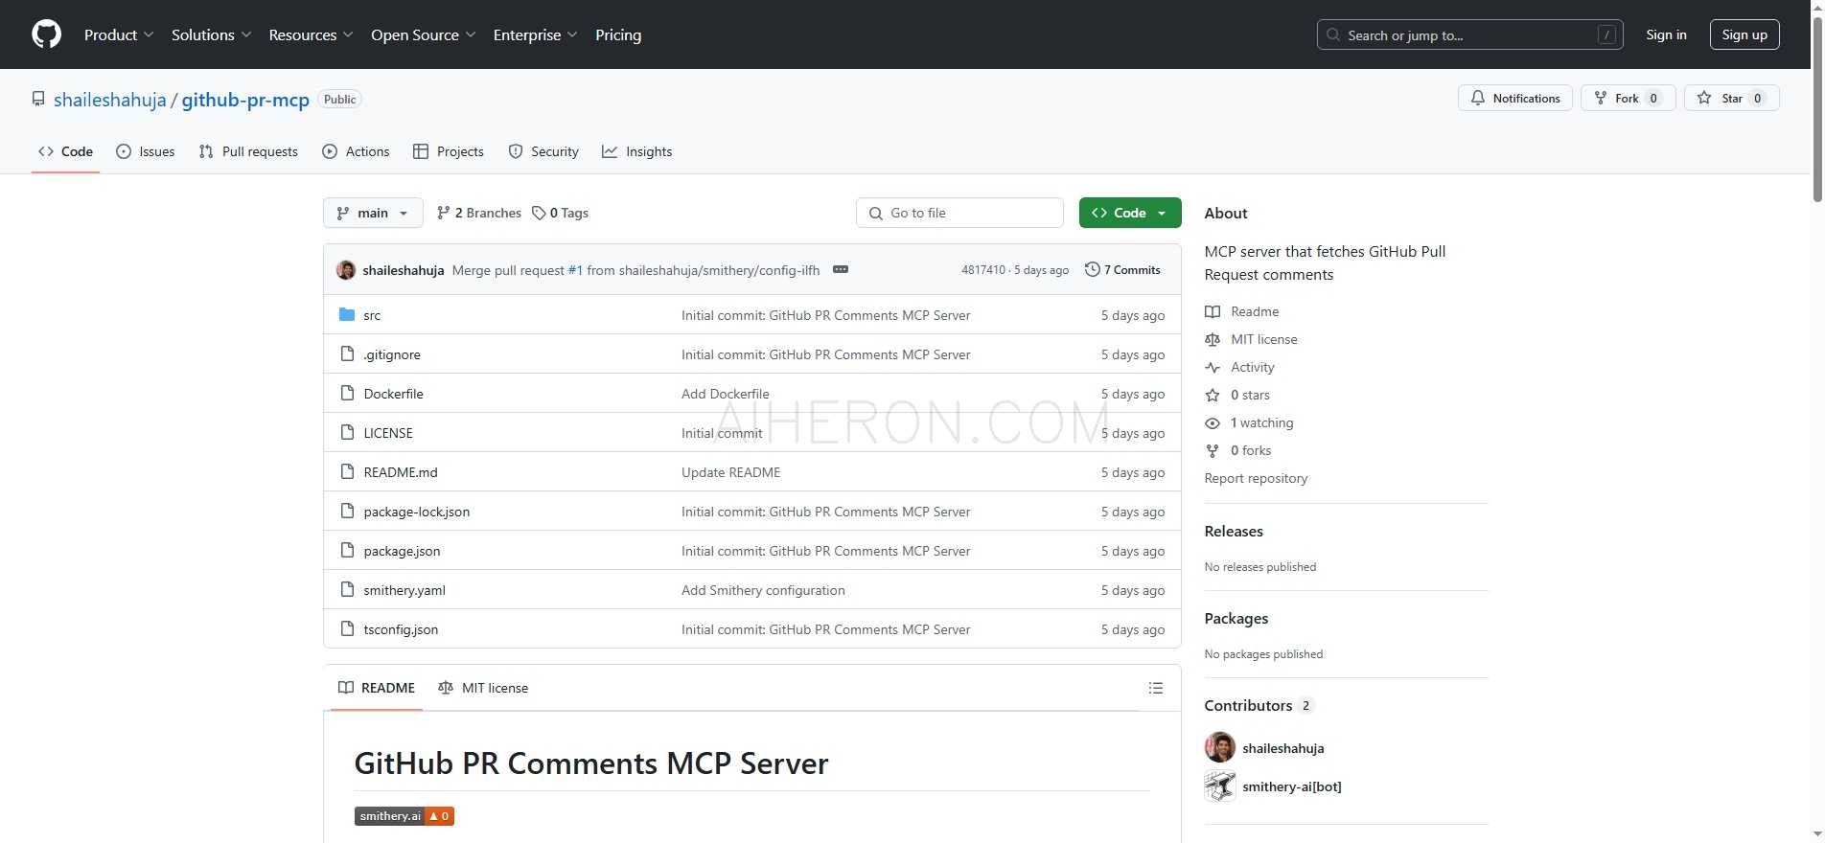1825x843 pixels.
Task: Click the Sign up button
Action: [x=1744, y=34]
